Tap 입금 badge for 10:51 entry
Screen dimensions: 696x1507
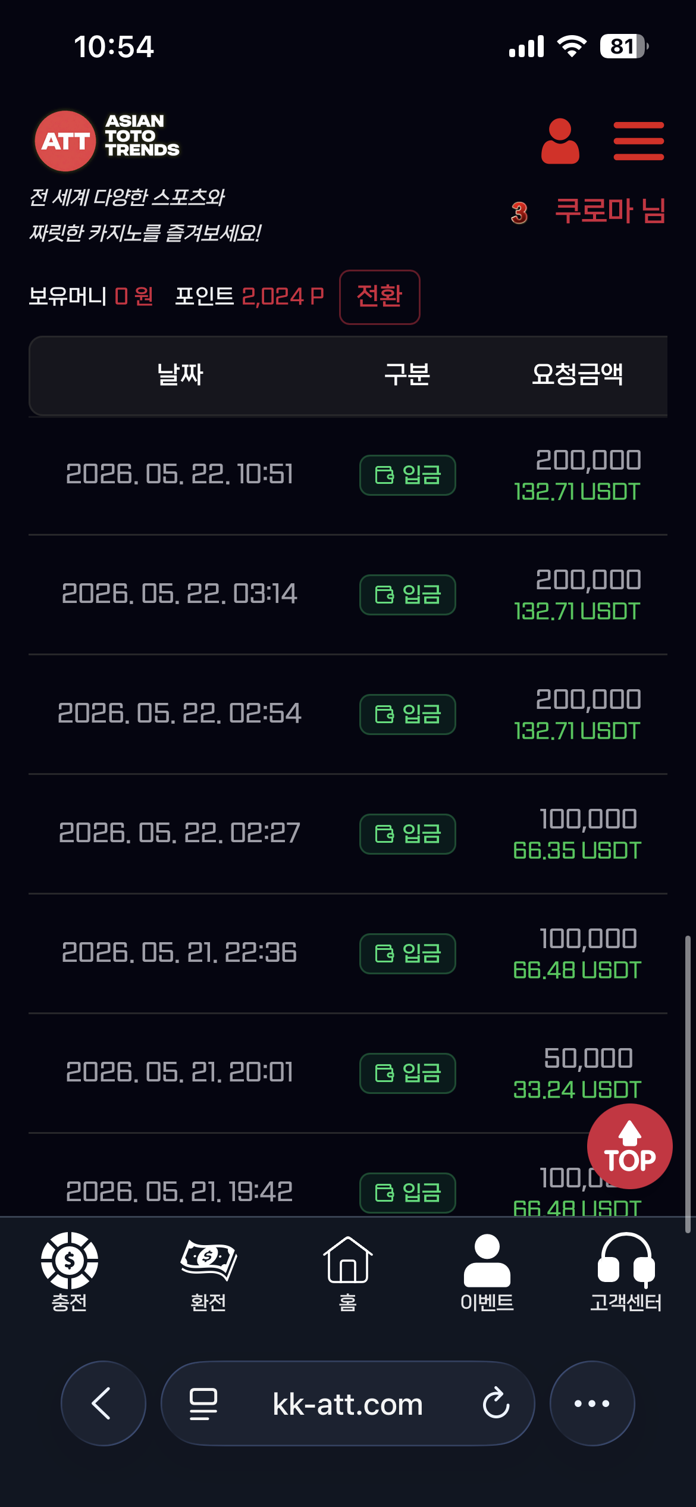tap(407, 475)
